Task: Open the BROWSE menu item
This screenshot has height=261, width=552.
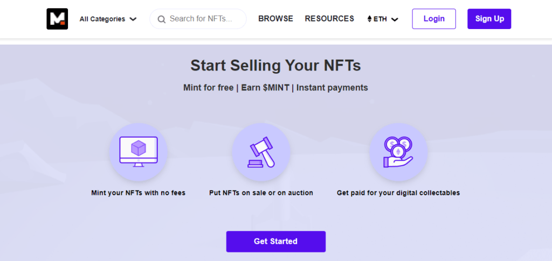Action: pos(275,19)
